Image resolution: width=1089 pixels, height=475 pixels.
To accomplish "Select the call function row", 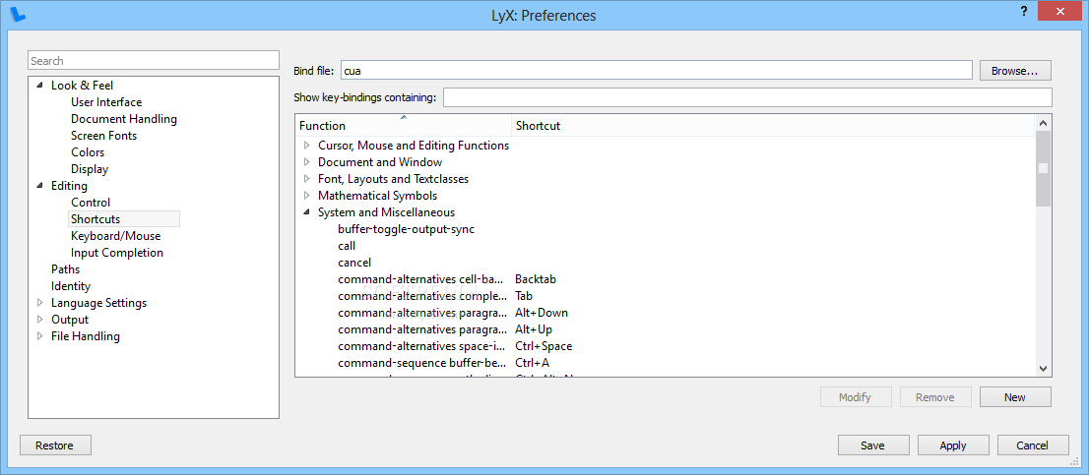I will click(x=347, y=246).
